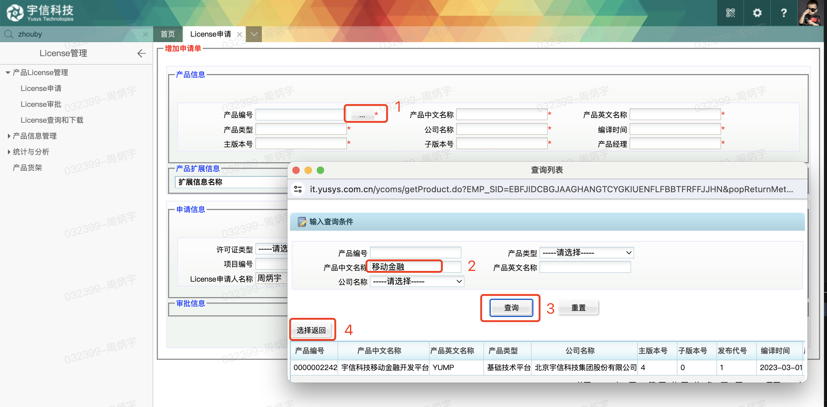
Task: Open License查询和下载 in sidebar
Action: tap(52, 120)
